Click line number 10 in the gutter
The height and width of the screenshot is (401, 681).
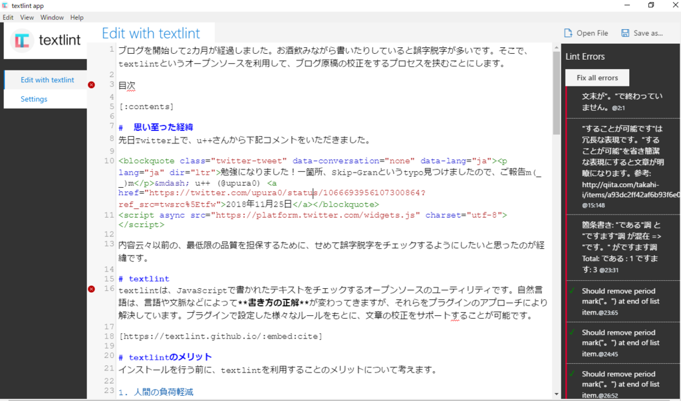click(108, 161)
